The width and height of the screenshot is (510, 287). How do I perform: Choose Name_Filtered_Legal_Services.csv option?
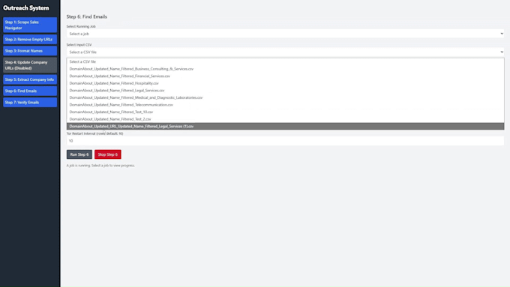285,91
